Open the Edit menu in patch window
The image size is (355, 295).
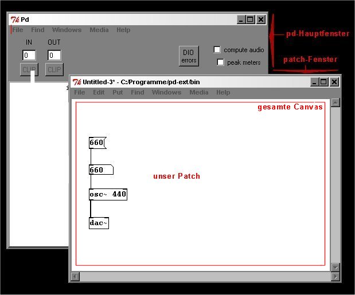coord(99,92)
